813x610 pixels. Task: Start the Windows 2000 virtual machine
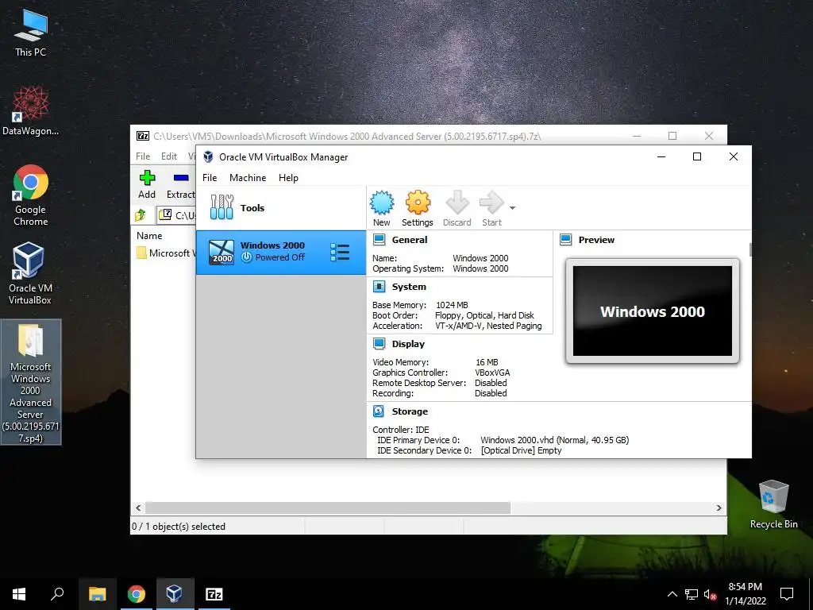[491, 208]
